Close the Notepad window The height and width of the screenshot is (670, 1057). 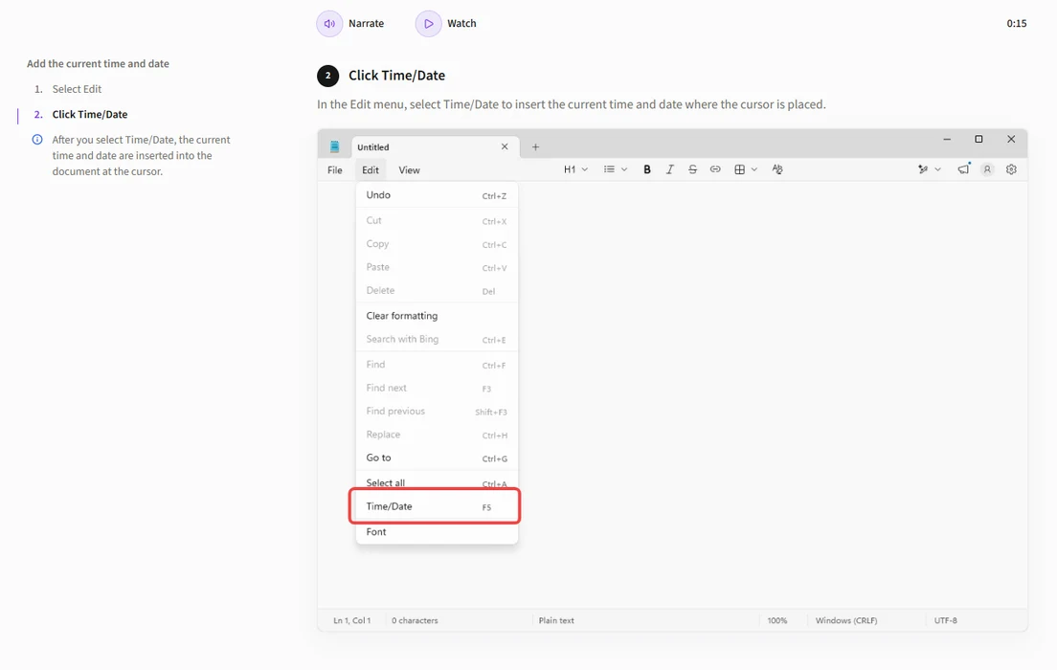(1011, 140)
